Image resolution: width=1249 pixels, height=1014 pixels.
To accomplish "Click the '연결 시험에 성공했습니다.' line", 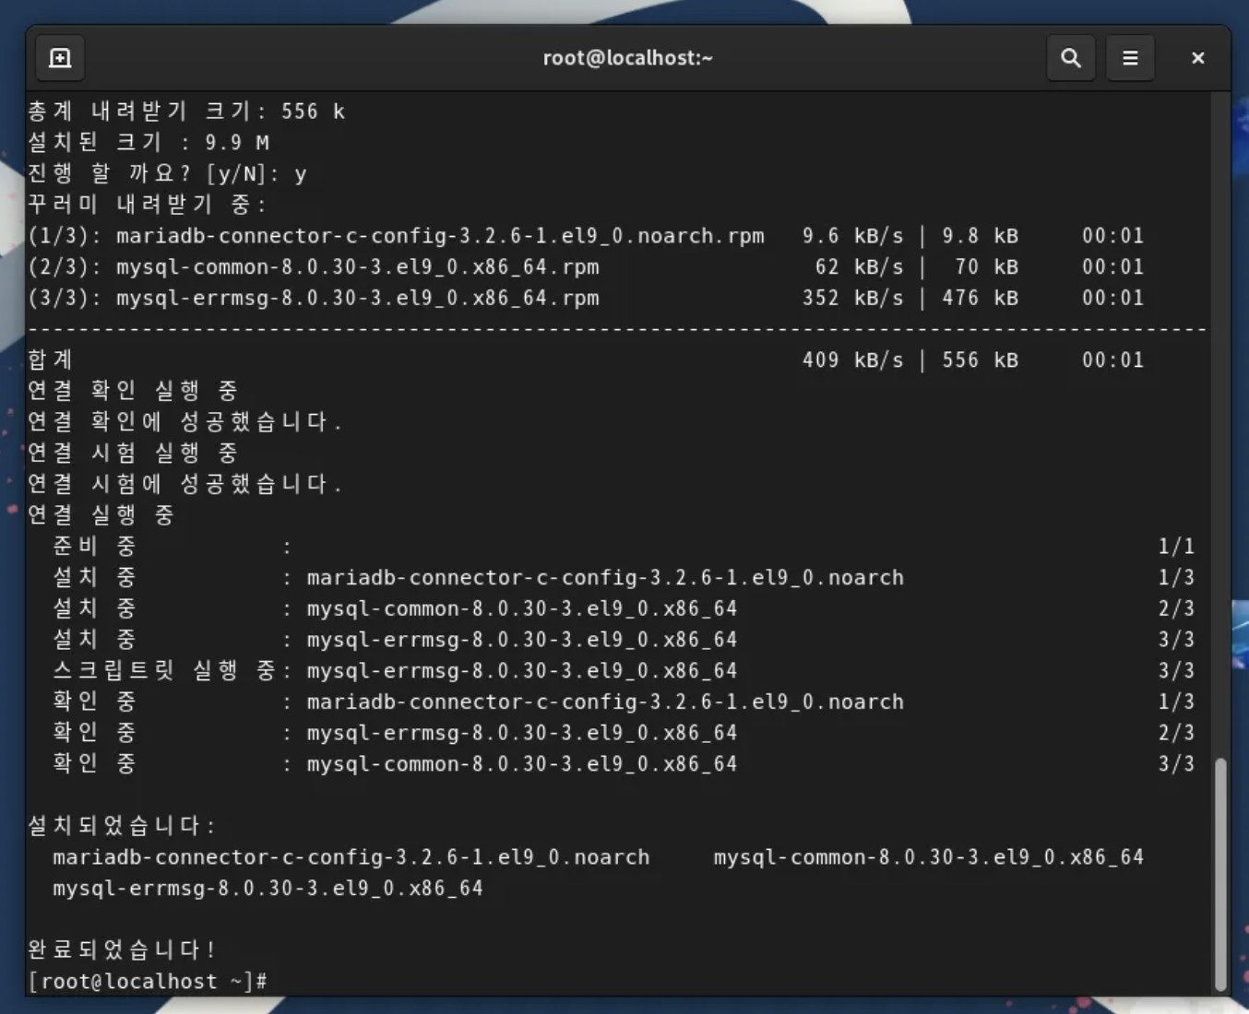I will tap(184, 484).
